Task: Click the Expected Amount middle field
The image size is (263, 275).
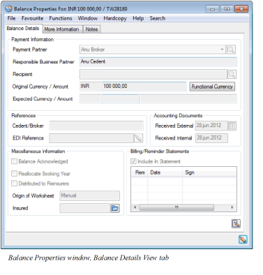Action: click(x=121, y=99)
